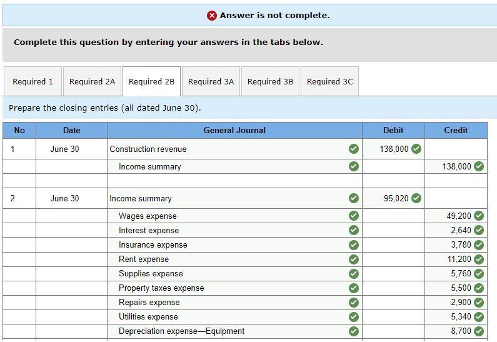Click the Wages expense account text
The image size is (497, 342).
pyautogui.click(x=148, y=216)
